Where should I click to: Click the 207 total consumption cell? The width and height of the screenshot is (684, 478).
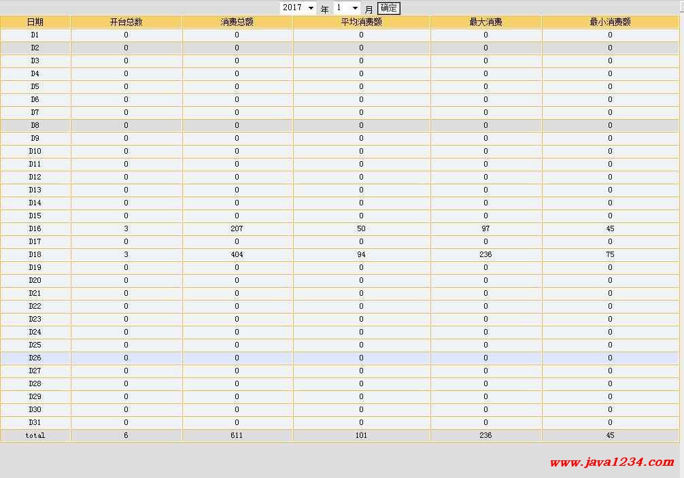pyautogui.click(x=237, y=228)
